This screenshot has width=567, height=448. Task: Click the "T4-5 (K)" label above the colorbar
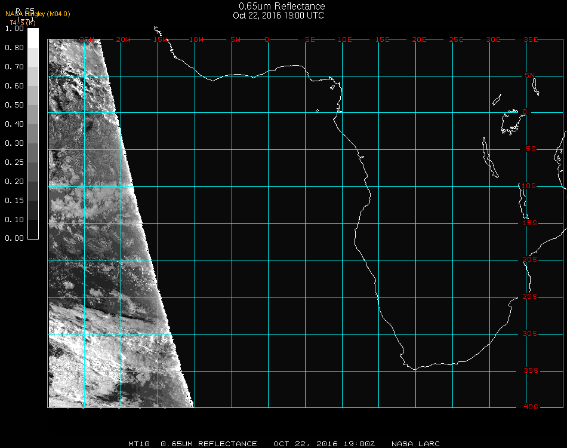(23, 23)
